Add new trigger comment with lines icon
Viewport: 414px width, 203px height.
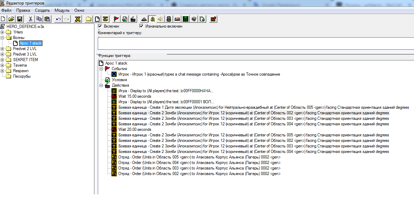pyautogui.click(x=105, y=19)
